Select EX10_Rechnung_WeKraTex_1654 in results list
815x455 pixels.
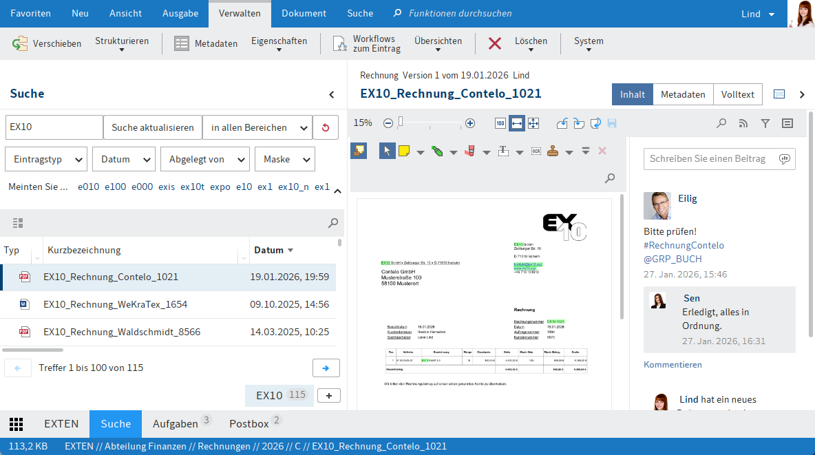115,304
